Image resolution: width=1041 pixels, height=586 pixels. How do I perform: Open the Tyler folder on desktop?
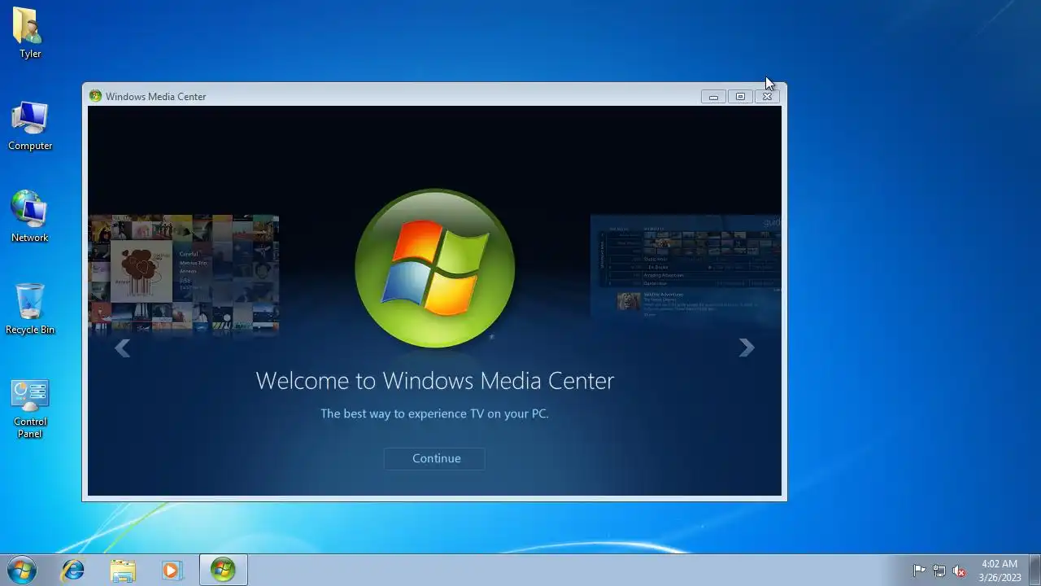pyautogui.click(x=30, y=33)
